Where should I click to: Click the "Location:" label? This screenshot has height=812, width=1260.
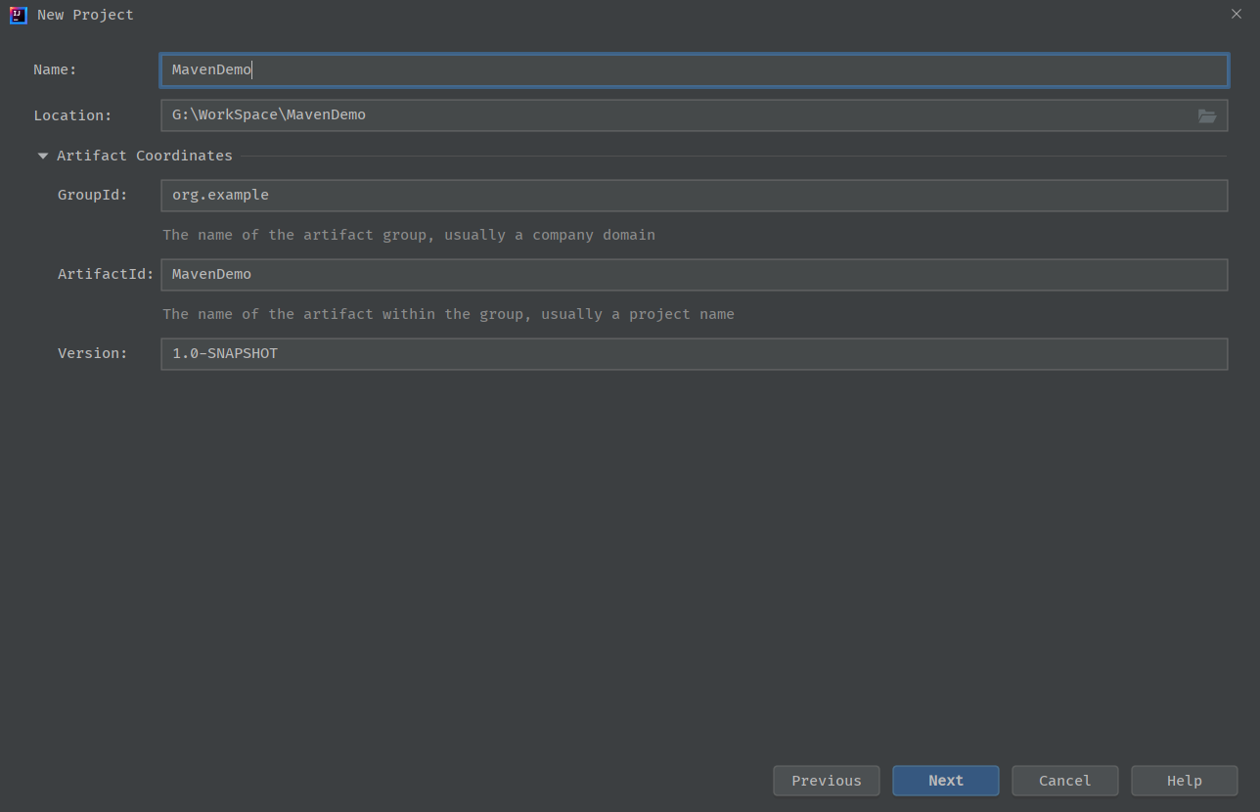click(72, 115)
